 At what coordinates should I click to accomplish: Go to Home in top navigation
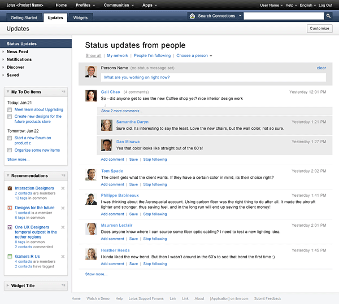click(61, 5)
